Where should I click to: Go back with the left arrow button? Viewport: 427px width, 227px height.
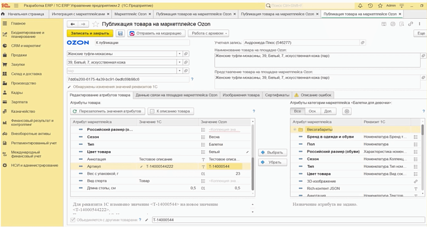[x=73, y=24]
